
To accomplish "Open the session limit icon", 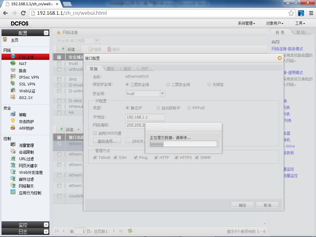I will pyautogui.click(x=13, y=152).
